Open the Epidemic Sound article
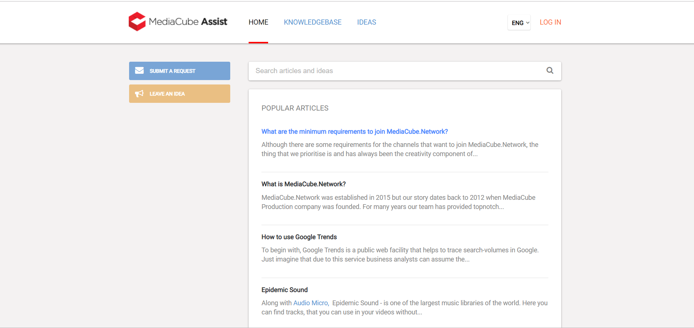This screenshot has width=694, height=328. tap(284, 290)
